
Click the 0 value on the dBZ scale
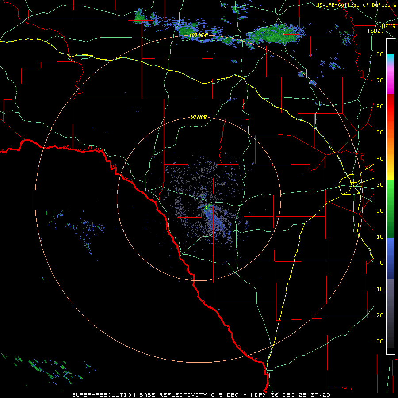382,263
